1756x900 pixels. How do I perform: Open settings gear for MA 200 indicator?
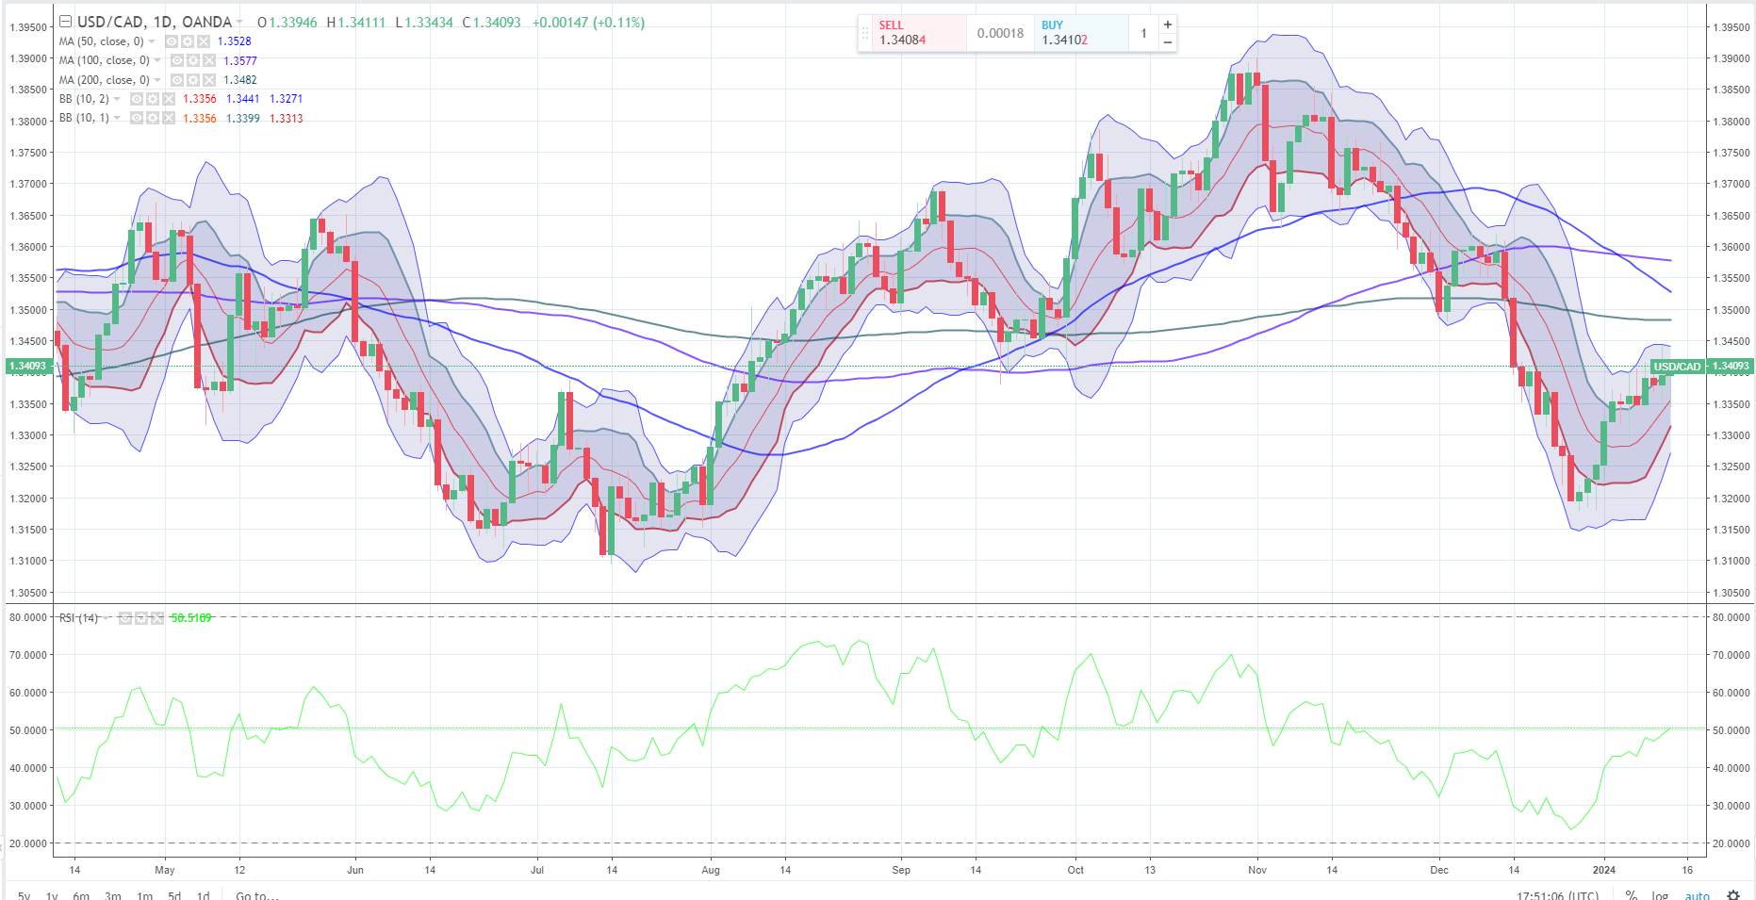tap(193, 80)
